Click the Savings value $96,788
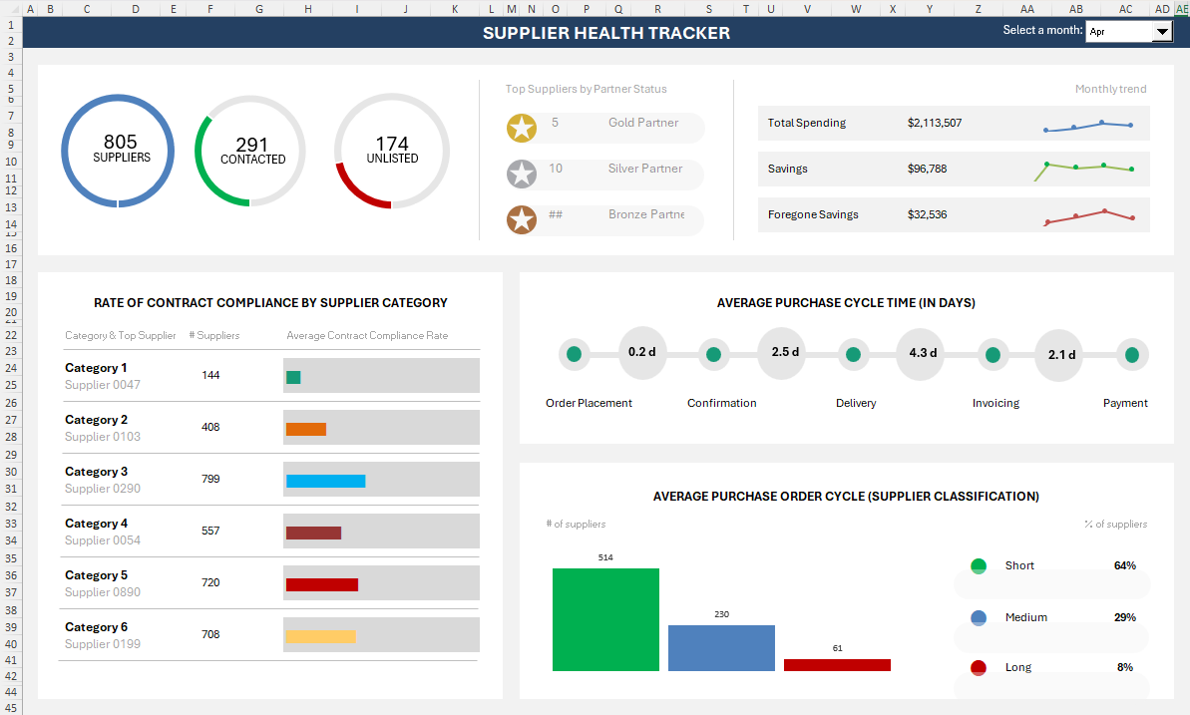Viewport: 1190px width, 715px height. click(x=927, y=169)
